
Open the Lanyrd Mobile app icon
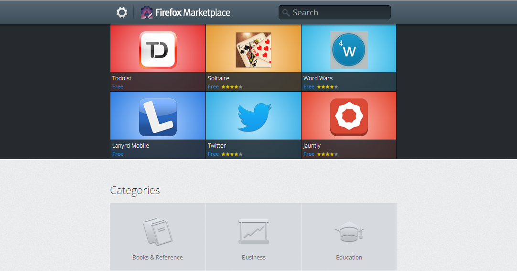point(158,117)
